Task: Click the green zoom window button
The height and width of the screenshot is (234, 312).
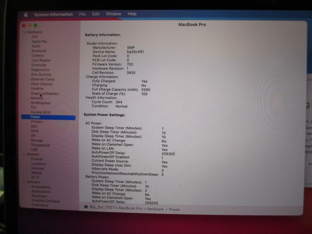Action: tap(35, 26)
